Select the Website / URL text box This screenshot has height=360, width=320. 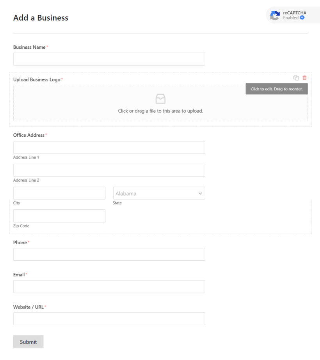109,319
